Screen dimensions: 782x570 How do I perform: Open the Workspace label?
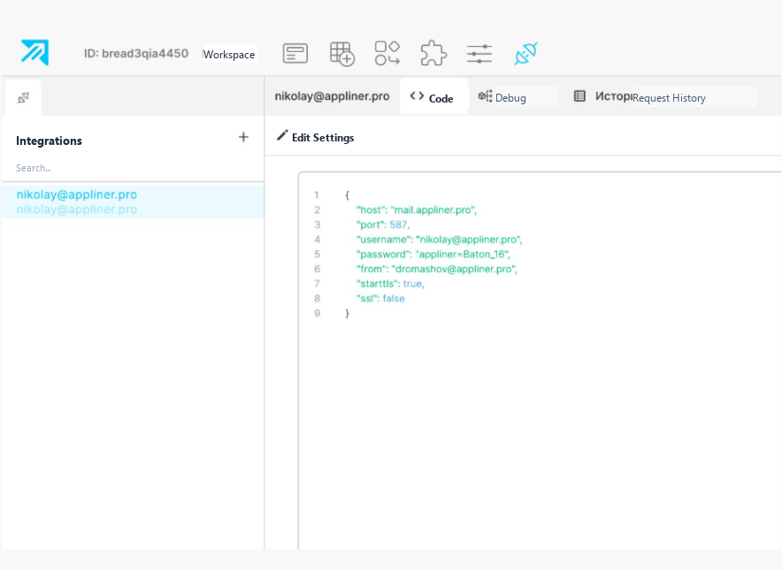[229, 54]
